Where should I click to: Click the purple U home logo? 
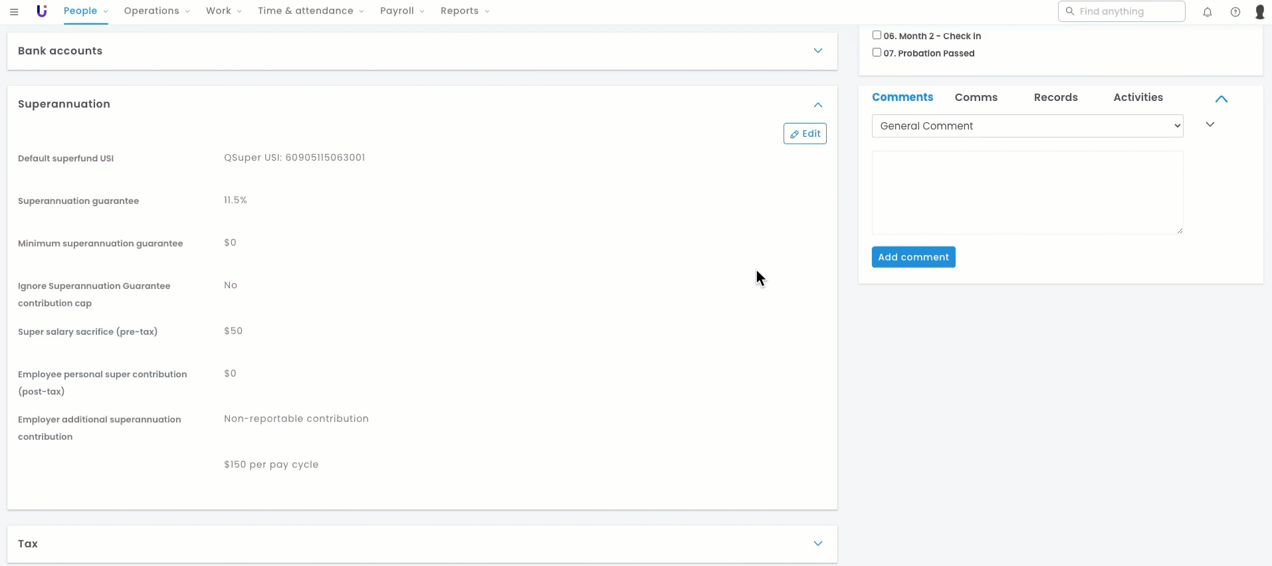click(42, 11)
